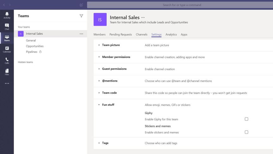This screenshot has height=154, width=273.
Task: Open the Opportunities channel
Action: (x=35, y=46)
